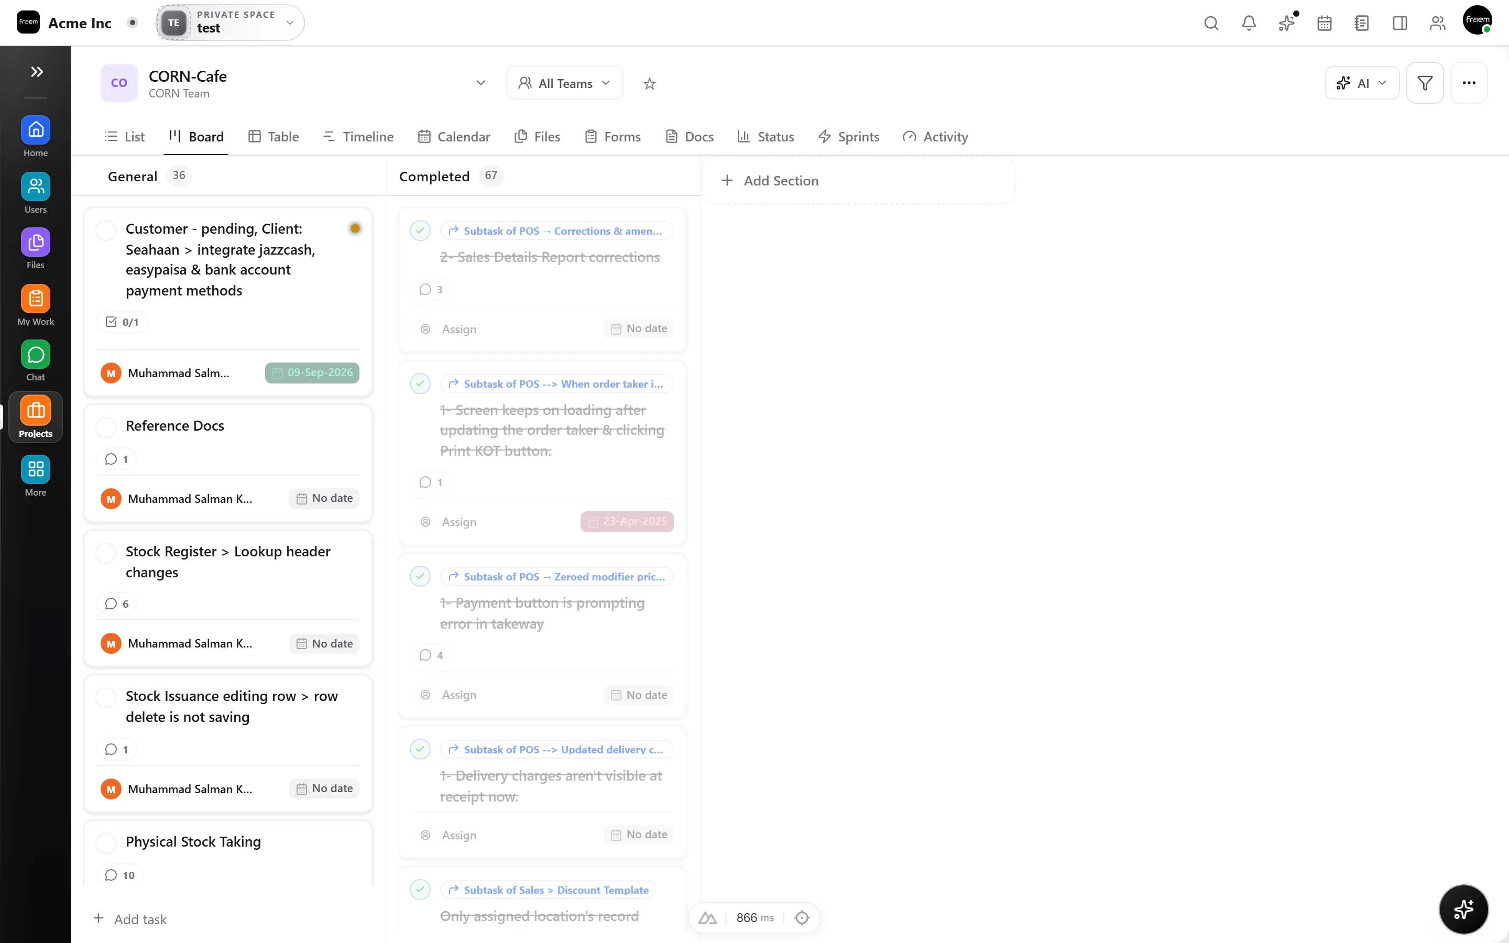The height and width of the screenshot is (943, 1509).
Task: Open the AI dropdown button
Action: pos(1362,83)
